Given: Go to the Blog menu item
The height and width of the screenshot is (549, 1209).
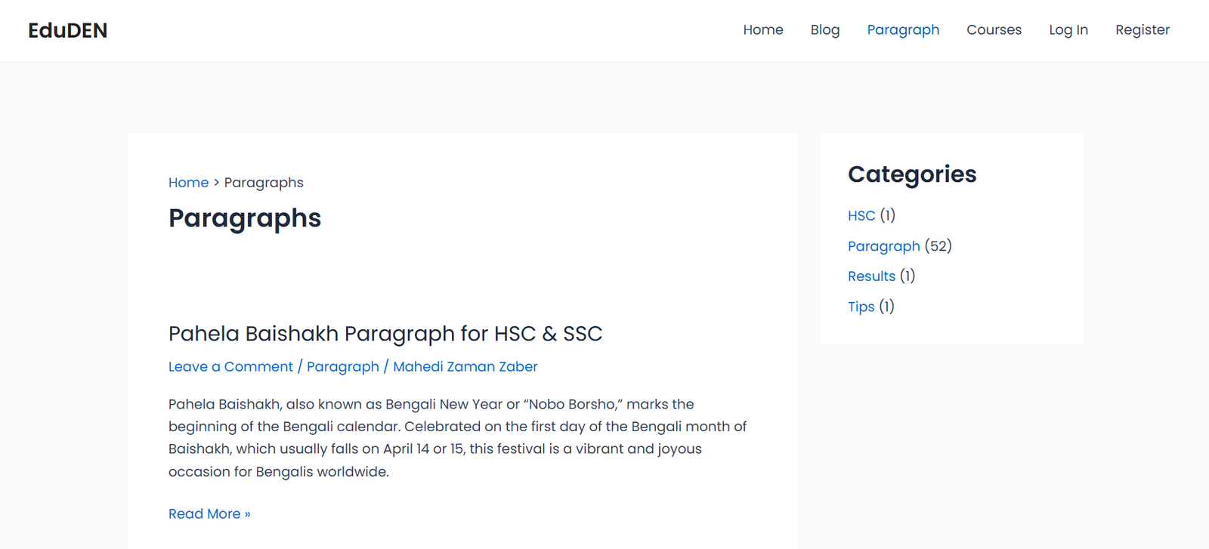Looking at the screenshot, I should tap(825, 30).
